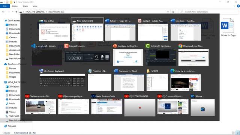Switch to Code de la route Edge thumbnail
Viewport: 240px width, 135px height.
tap(186, 82)
